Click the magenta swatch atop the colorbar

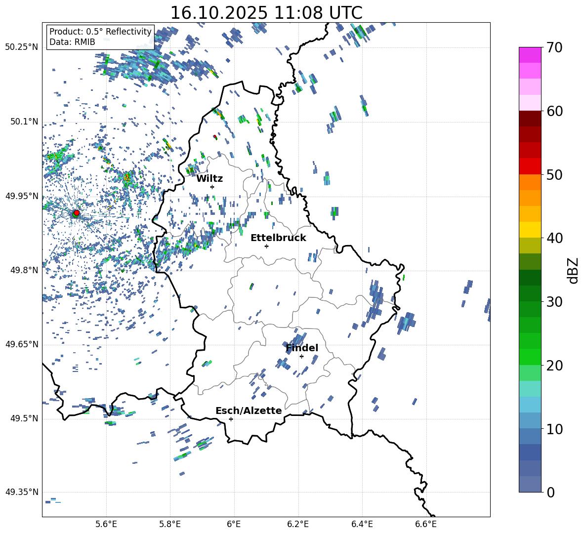tap(530, 55)
